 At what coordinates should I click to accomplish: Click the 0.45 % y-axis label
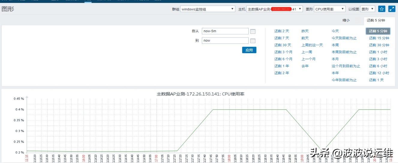tap(18, 98)
